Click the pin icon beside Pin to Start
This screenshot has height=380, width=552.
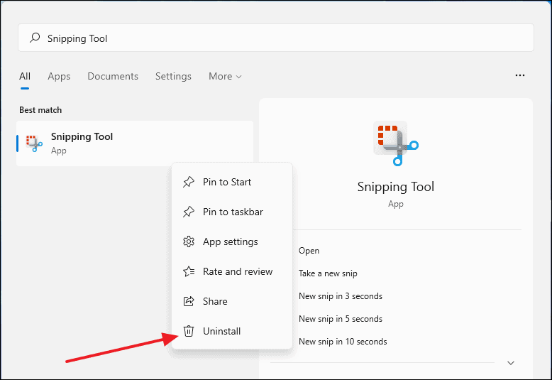[x=188, y=182]
